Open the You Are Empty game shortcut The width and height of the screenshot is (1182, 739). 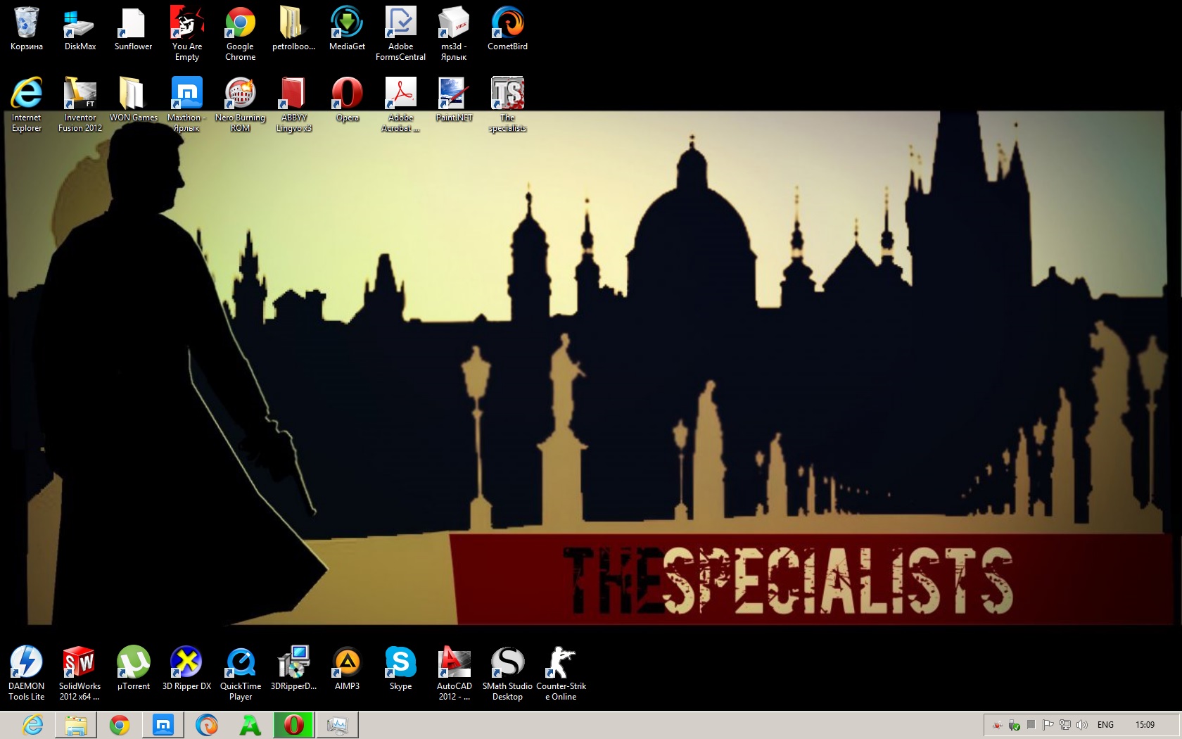point(187,34)
